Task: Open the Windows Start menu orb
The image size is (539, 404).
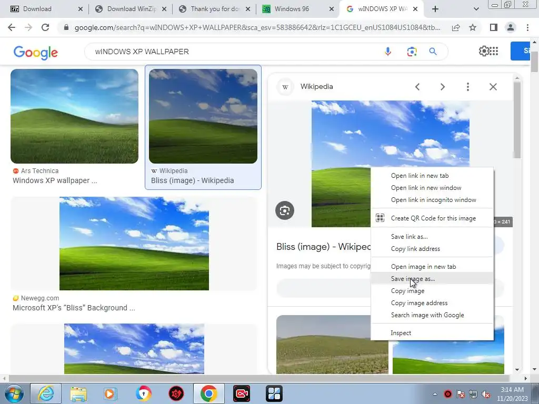Action: tap(14, 393)
